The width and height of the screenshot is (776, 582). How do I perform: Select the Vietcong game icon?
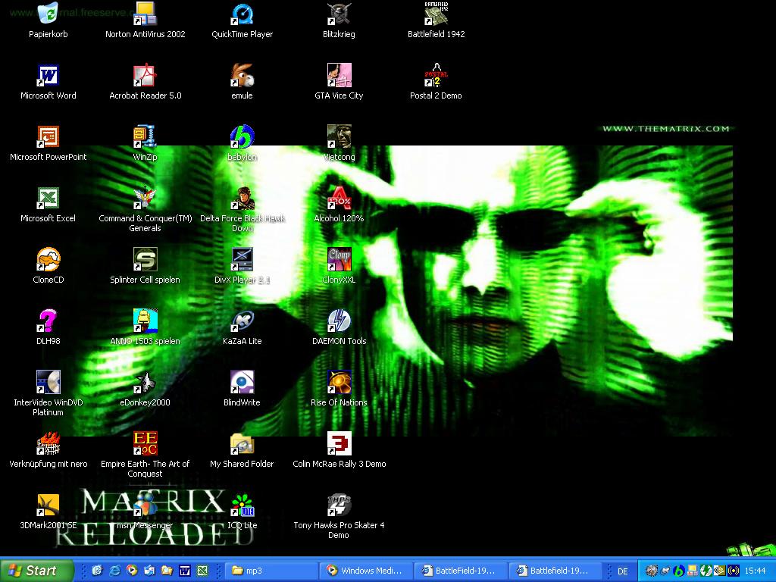coord(339,136)
